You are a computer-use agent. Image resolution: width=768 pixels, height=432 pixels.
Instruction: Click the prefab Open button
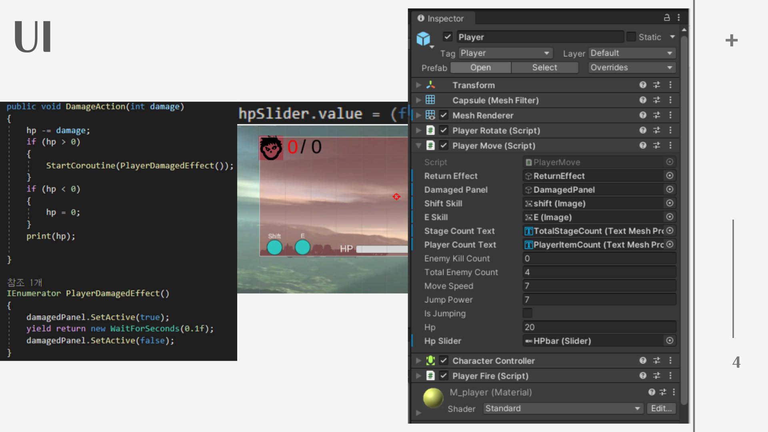pyautogui.click(x=480, y=68)
